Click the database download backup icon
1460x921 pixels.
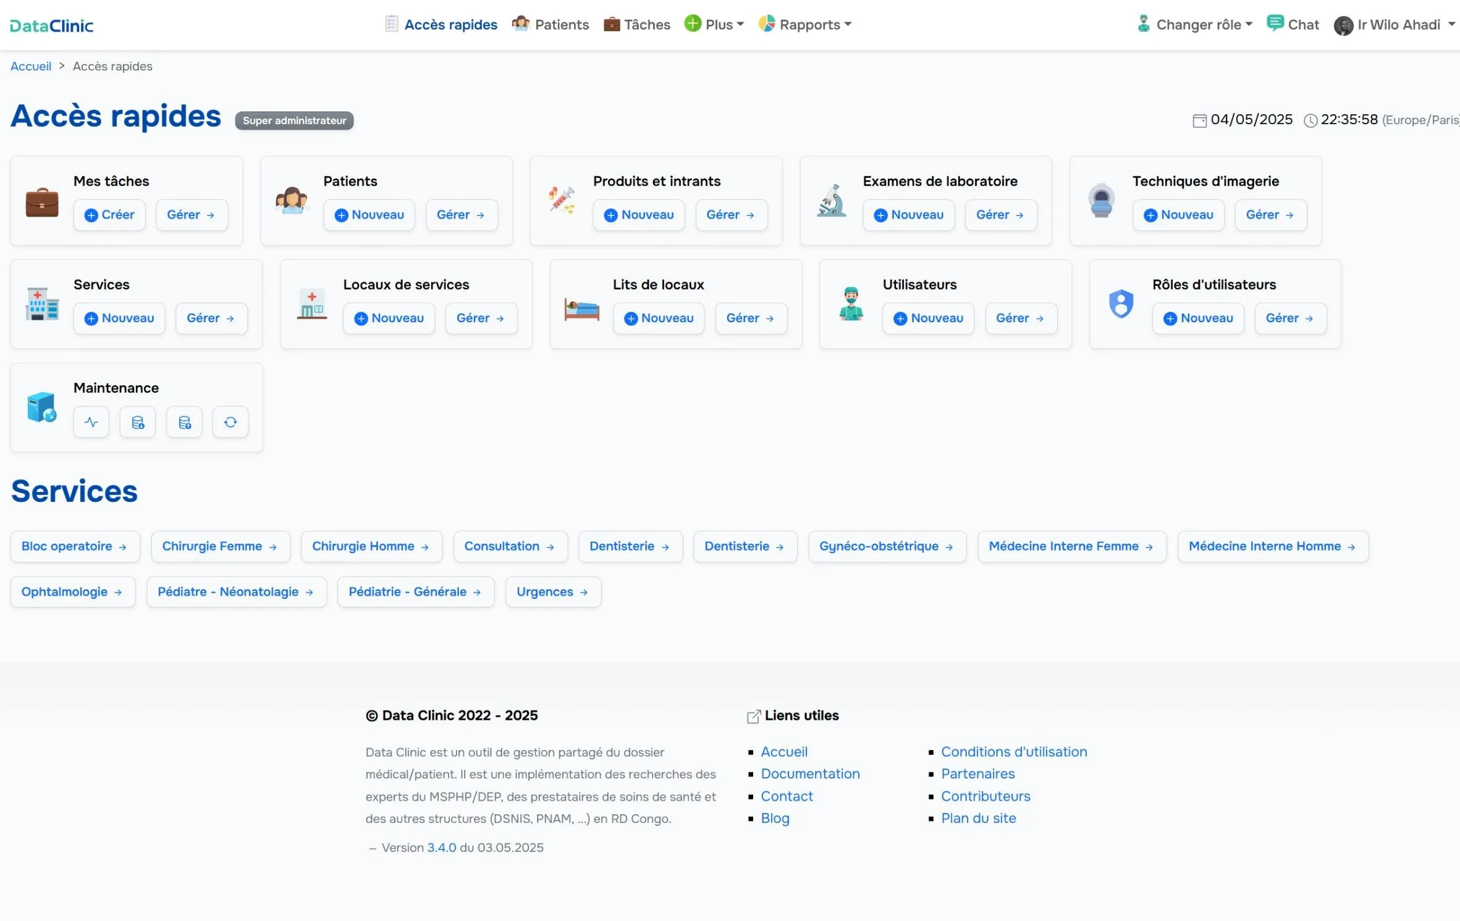pyautogui.click(x=138, y=422)
